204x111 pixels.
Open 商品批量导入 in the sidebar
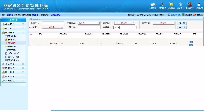click(14, 60)
